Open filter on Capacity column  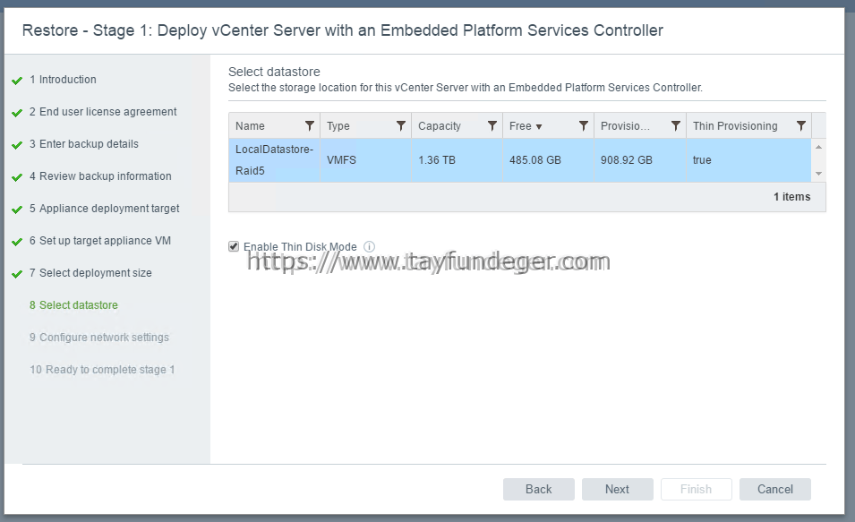(x=492, y=126)
